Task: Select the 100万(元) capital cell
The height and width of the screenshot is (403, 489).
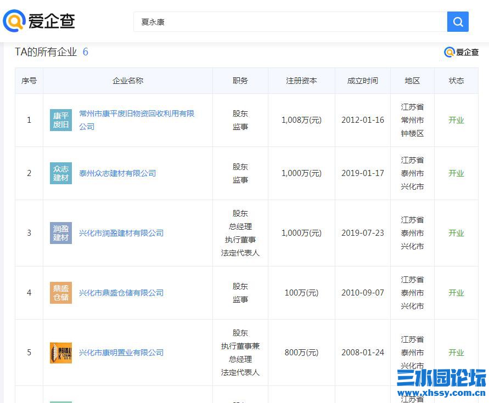Action: click(x=301, y=293)
